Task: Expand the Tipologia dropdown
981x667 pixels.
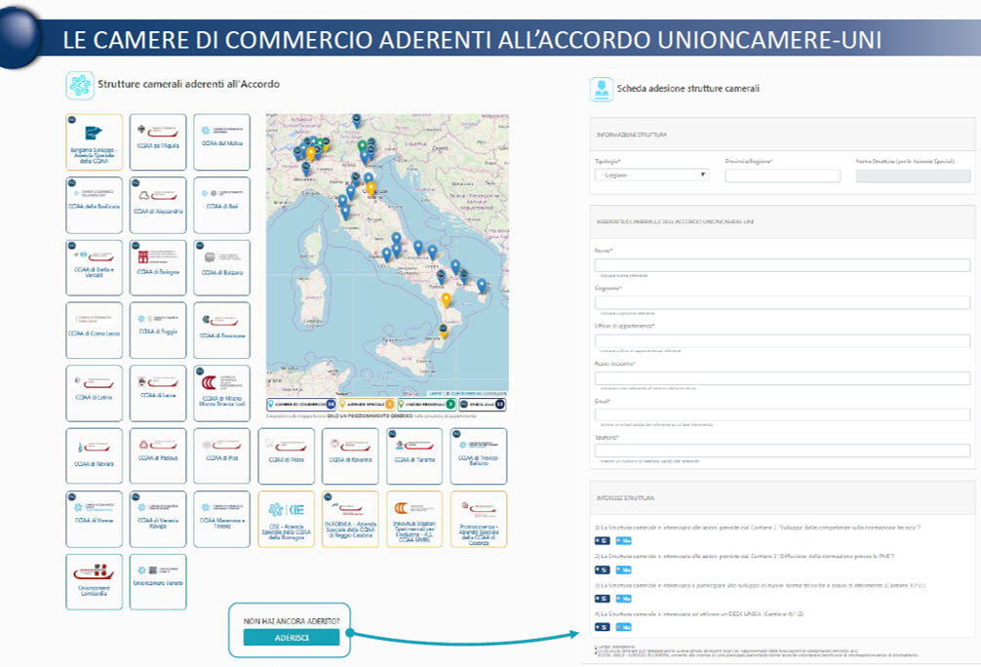Action: coord(651,176)
